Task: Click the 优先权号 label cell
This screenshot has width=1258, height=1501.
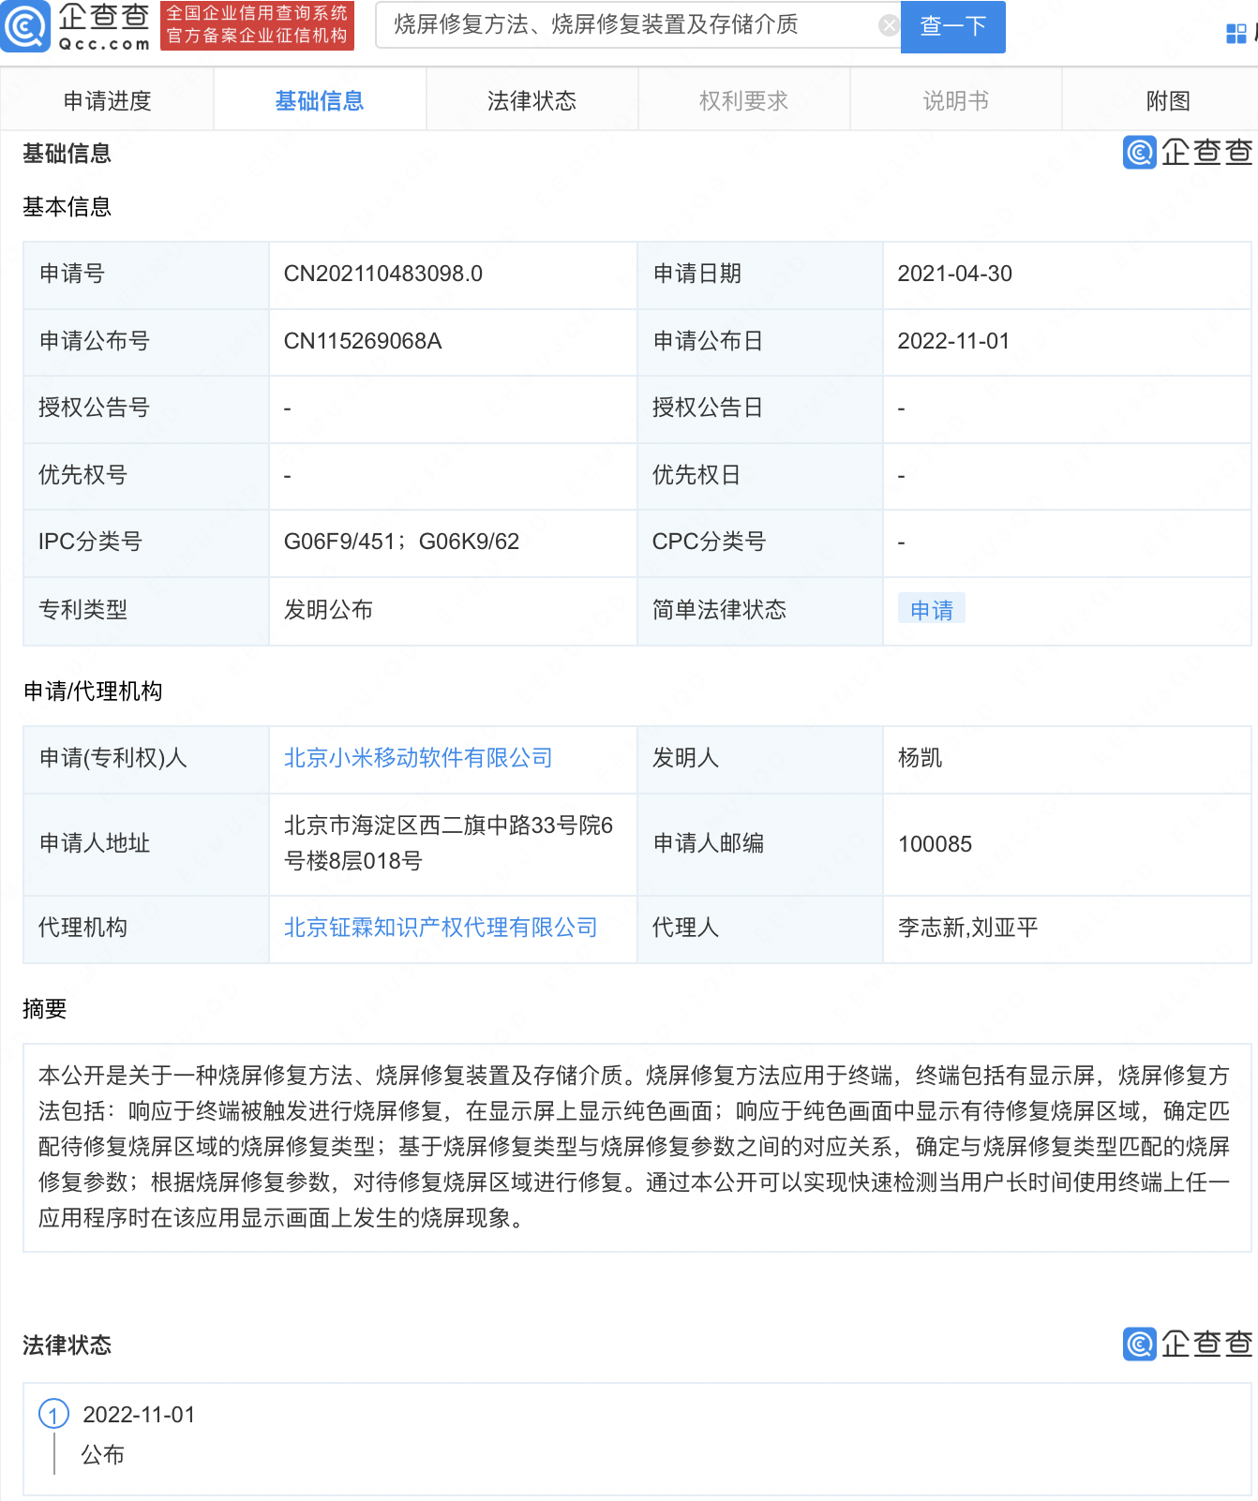Action: (x=146, y=475)
